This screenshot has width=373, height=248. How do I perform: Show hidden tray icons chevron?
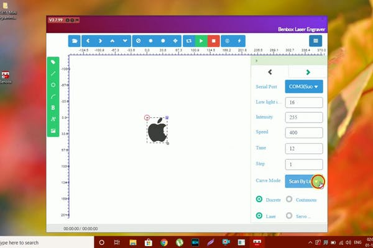310,242
